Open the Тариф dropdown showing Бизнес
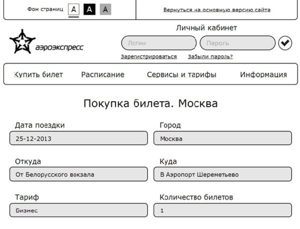The width and height of the screenshot is (300, 229). pos(79,210)
